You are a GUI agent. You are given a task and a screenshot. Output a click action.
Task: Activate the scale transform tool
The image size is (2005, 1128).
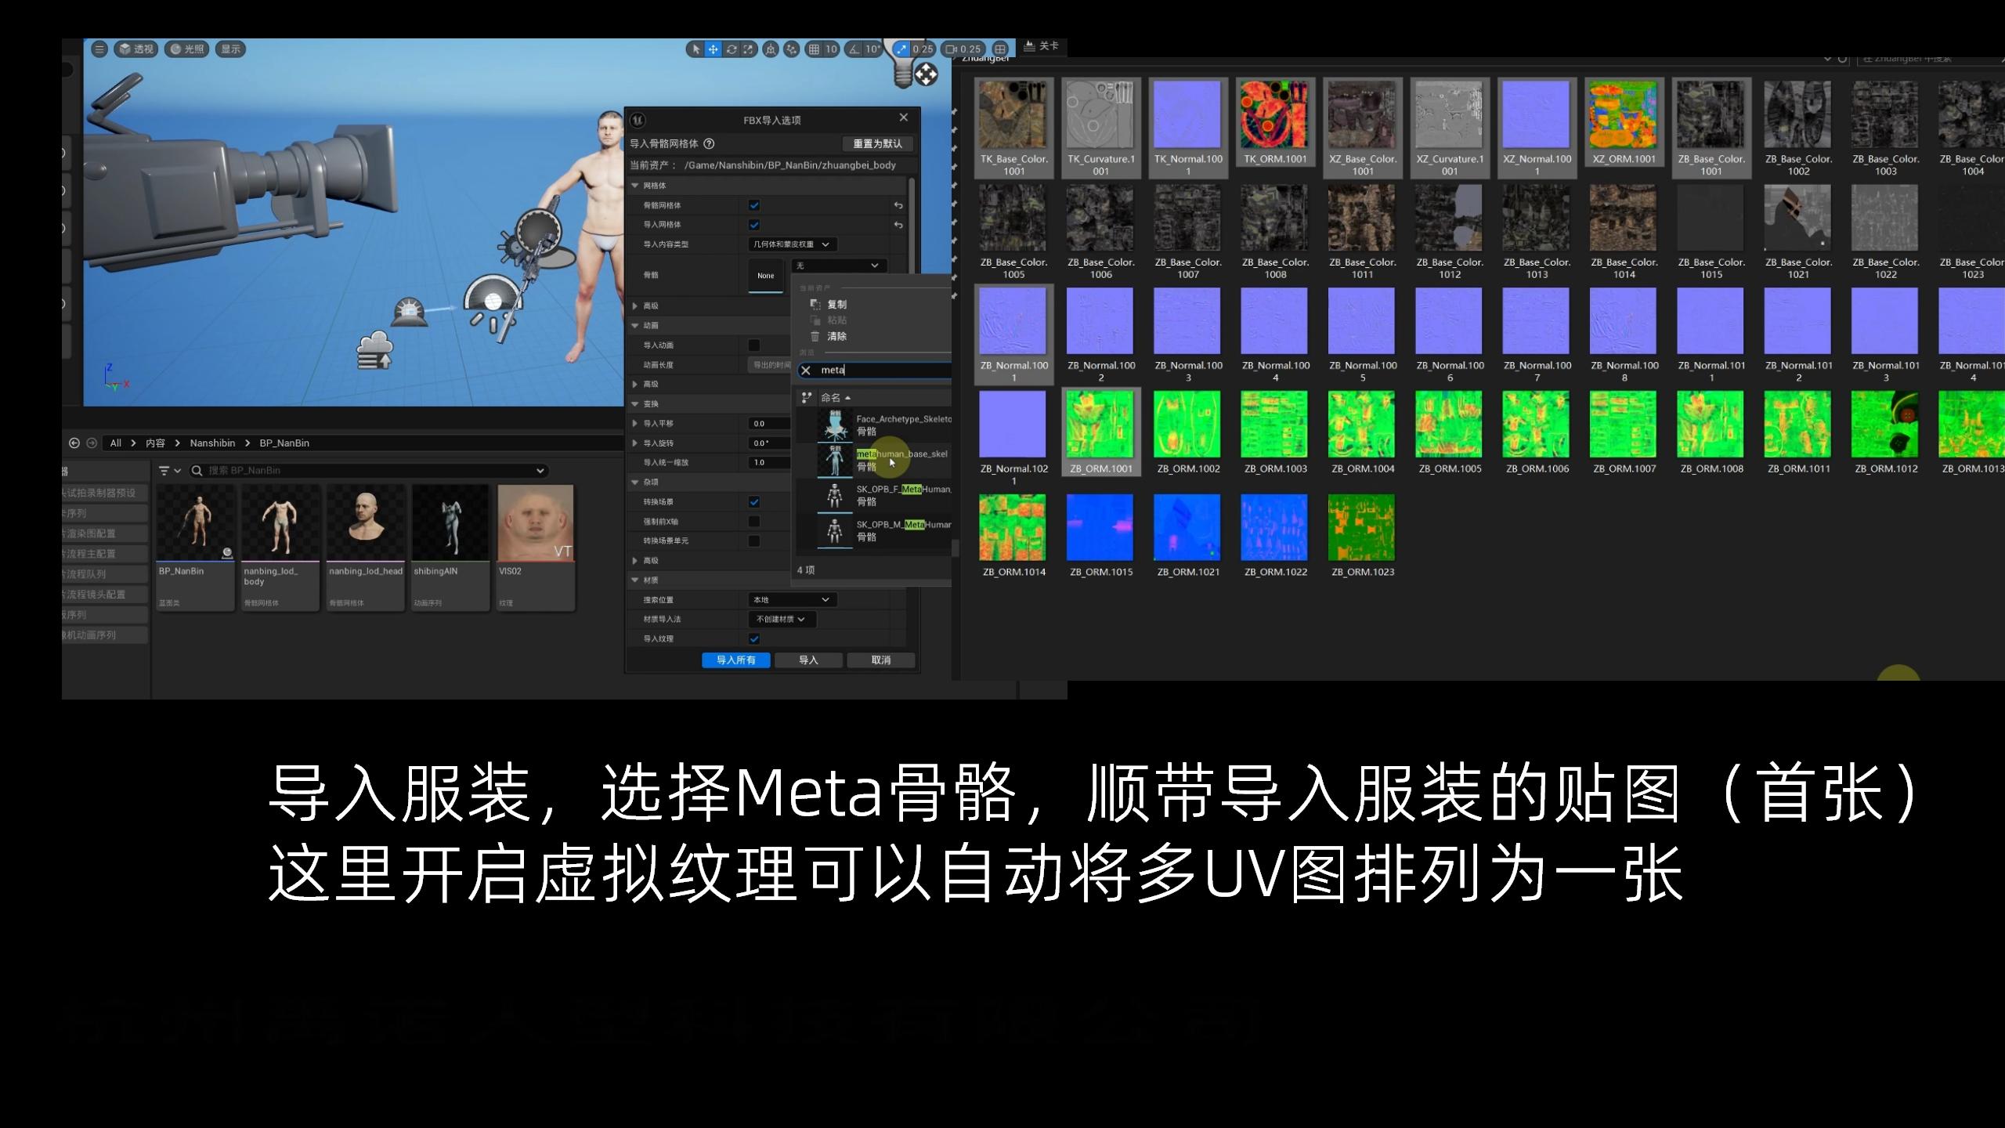pos(749,49)
